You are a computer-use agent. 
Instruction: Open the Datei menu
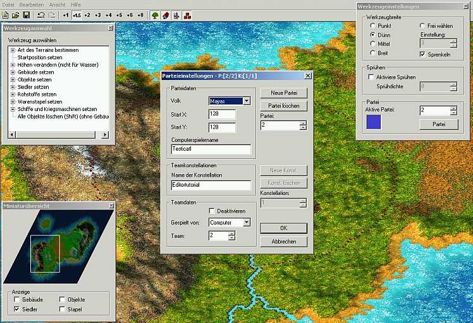pyautogui.click(x=8, y=4)
